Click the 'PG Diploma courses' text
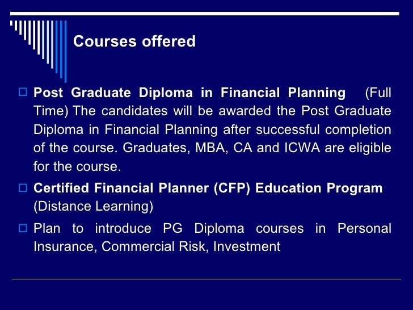This screenshot has height=310, width=413. click(x=233, y=229)
